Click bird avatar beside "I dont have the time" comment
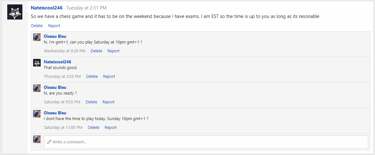 37,114
